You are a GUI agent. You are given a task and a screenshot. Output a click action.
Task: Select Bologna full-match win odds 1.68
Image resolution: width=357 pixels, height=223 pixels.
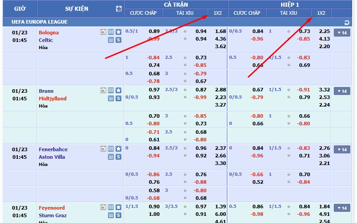[x=220, y=31]
